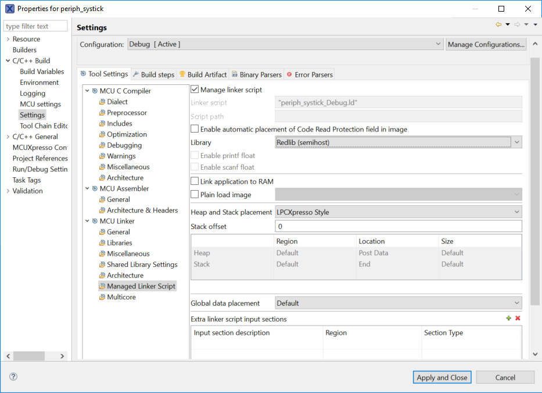Uncheck Manage linker script checkbox
542x393 pixels.
pyautogui.click(x=195, y=90)
